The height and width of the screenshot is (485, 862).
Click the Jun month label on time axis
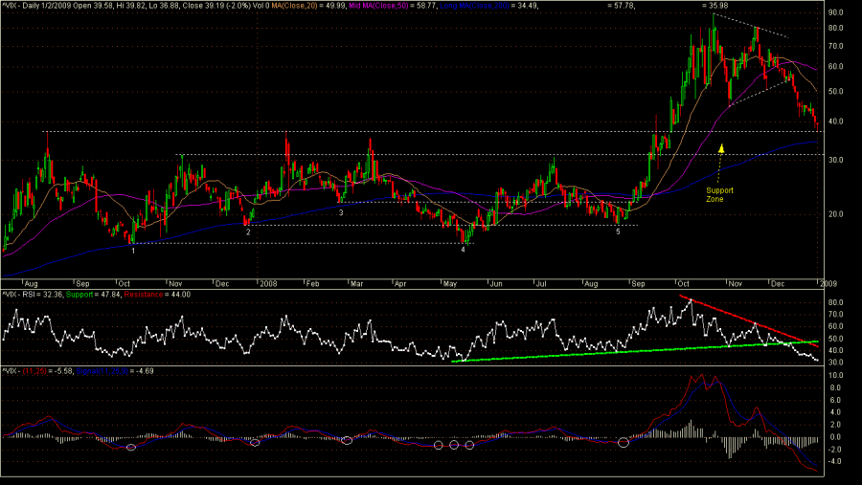point(496,284)
